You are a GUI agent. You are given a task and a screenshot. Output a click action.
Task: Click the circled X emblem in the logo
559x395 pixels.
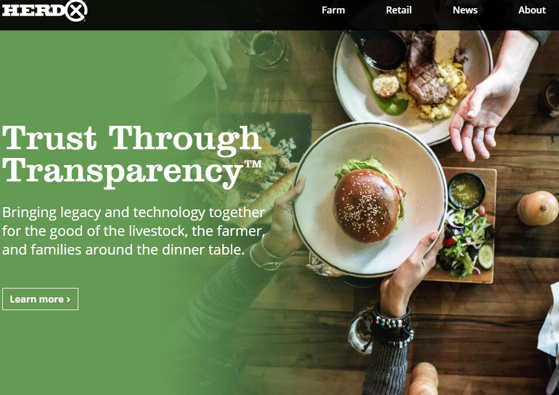click(76, 10)
